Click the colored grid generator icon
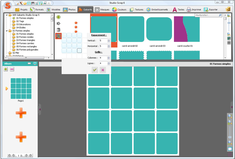The width and height of the screenshot is (235, 159). (58, 36)
